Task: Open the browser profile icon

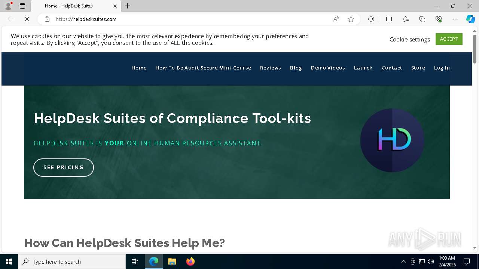Action: click(x=8, y=6)
